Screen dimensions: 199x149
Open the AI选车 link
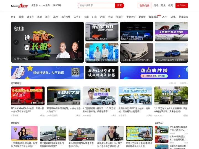coord(46,6)
